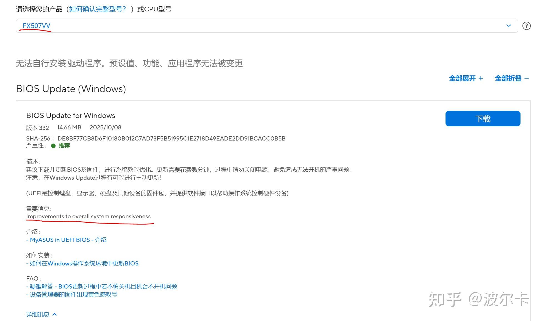Click the plus icon beside 全部展开
The height and width of the screenshot is (321, 543).
pyautogui.click(x=481, y=78)
